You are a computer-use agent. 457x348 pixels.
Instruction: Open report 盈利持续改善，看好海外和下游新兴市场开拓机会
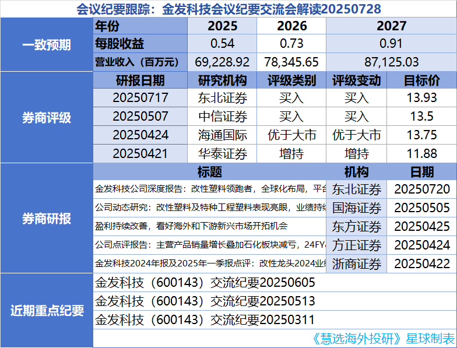pyautogui.click(x=210, y=226)
